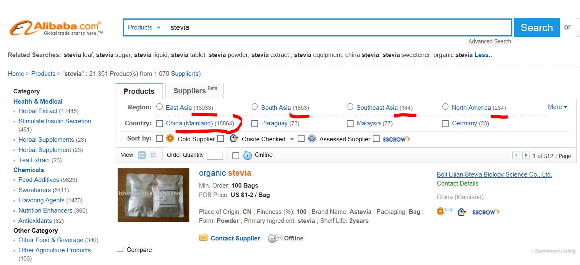Image resolution: width=580 pixels, height=265 pixels.
Task: Click the Offline chat status icon
Action: 275,238
